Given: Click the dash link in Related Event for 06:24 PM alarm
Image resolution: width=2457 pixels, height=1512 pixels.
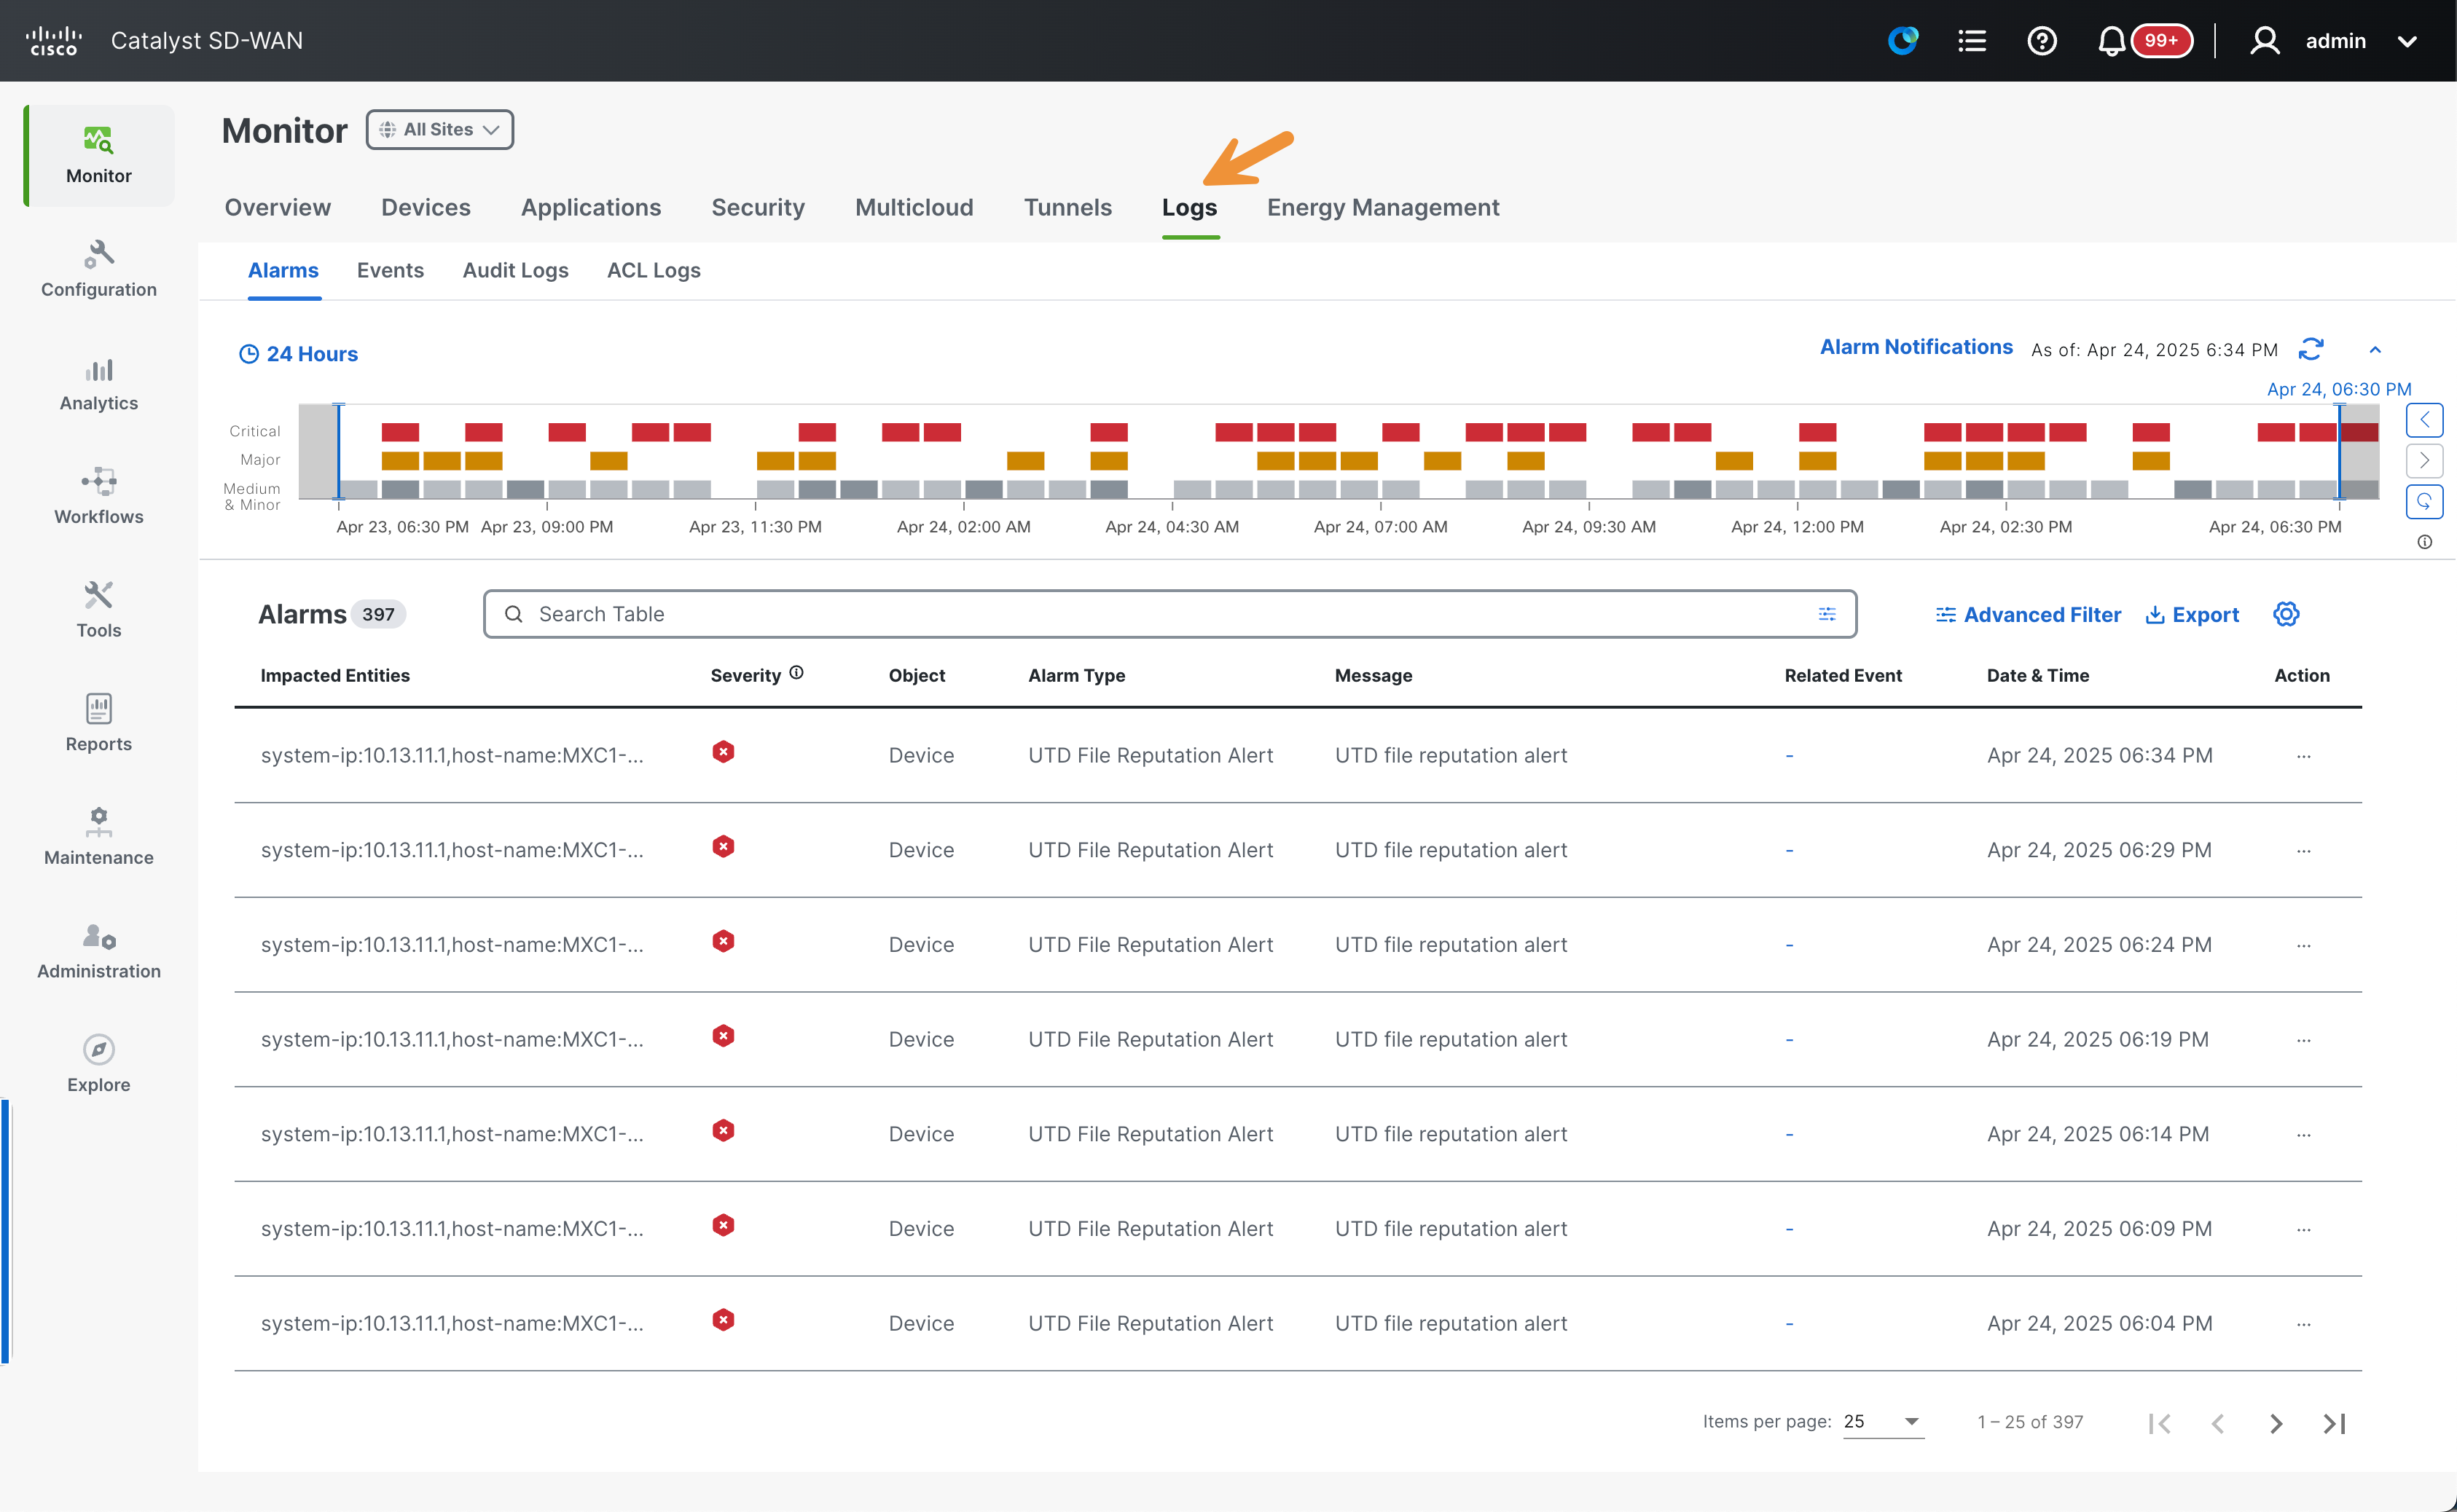Looking at the screenshot, I should tap(1789, 945).
